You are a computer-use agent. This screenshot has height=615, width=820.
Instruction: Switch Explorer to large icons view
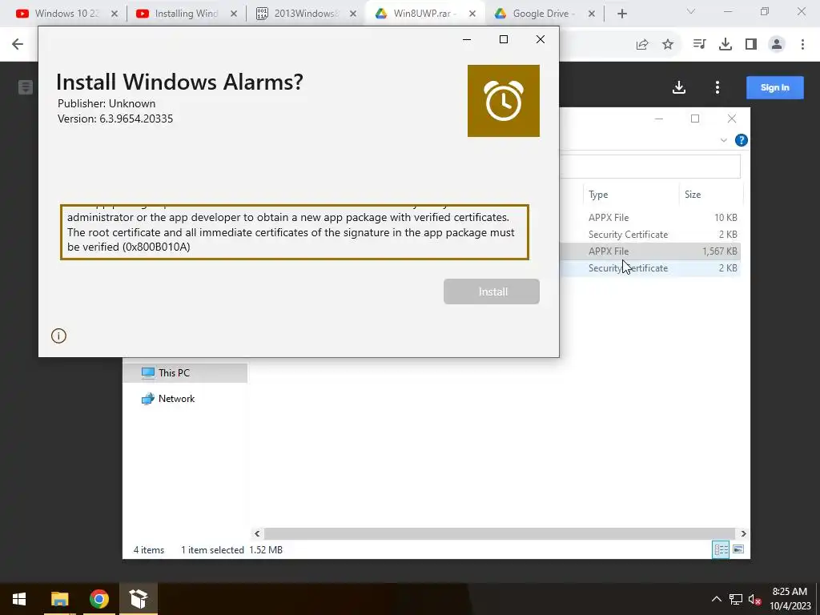[738, 549]
